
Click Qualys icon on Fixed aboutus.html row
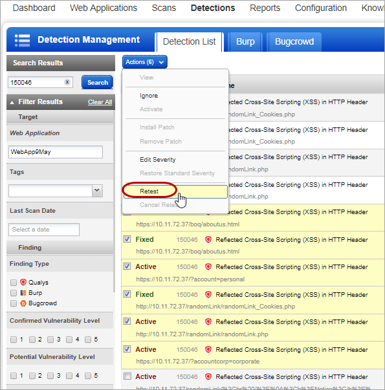coord(208,239)
